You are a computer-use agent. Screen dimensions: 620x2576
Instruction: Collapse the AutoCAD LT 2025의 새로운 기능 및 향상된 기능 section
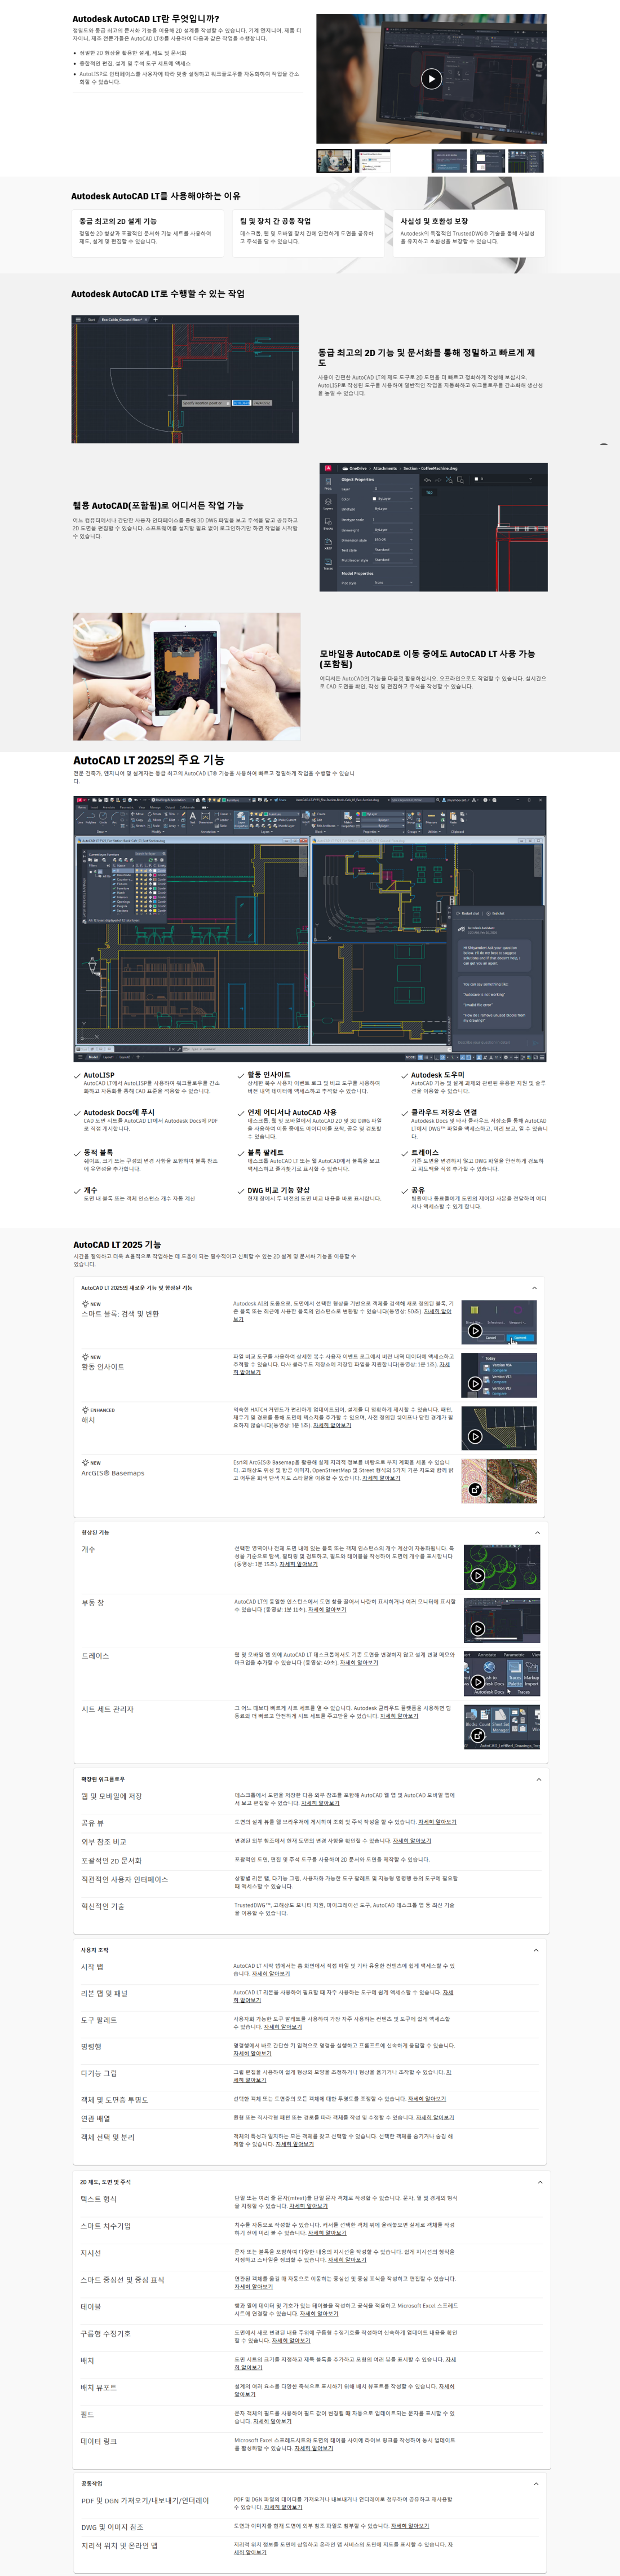pos(534,1288)
